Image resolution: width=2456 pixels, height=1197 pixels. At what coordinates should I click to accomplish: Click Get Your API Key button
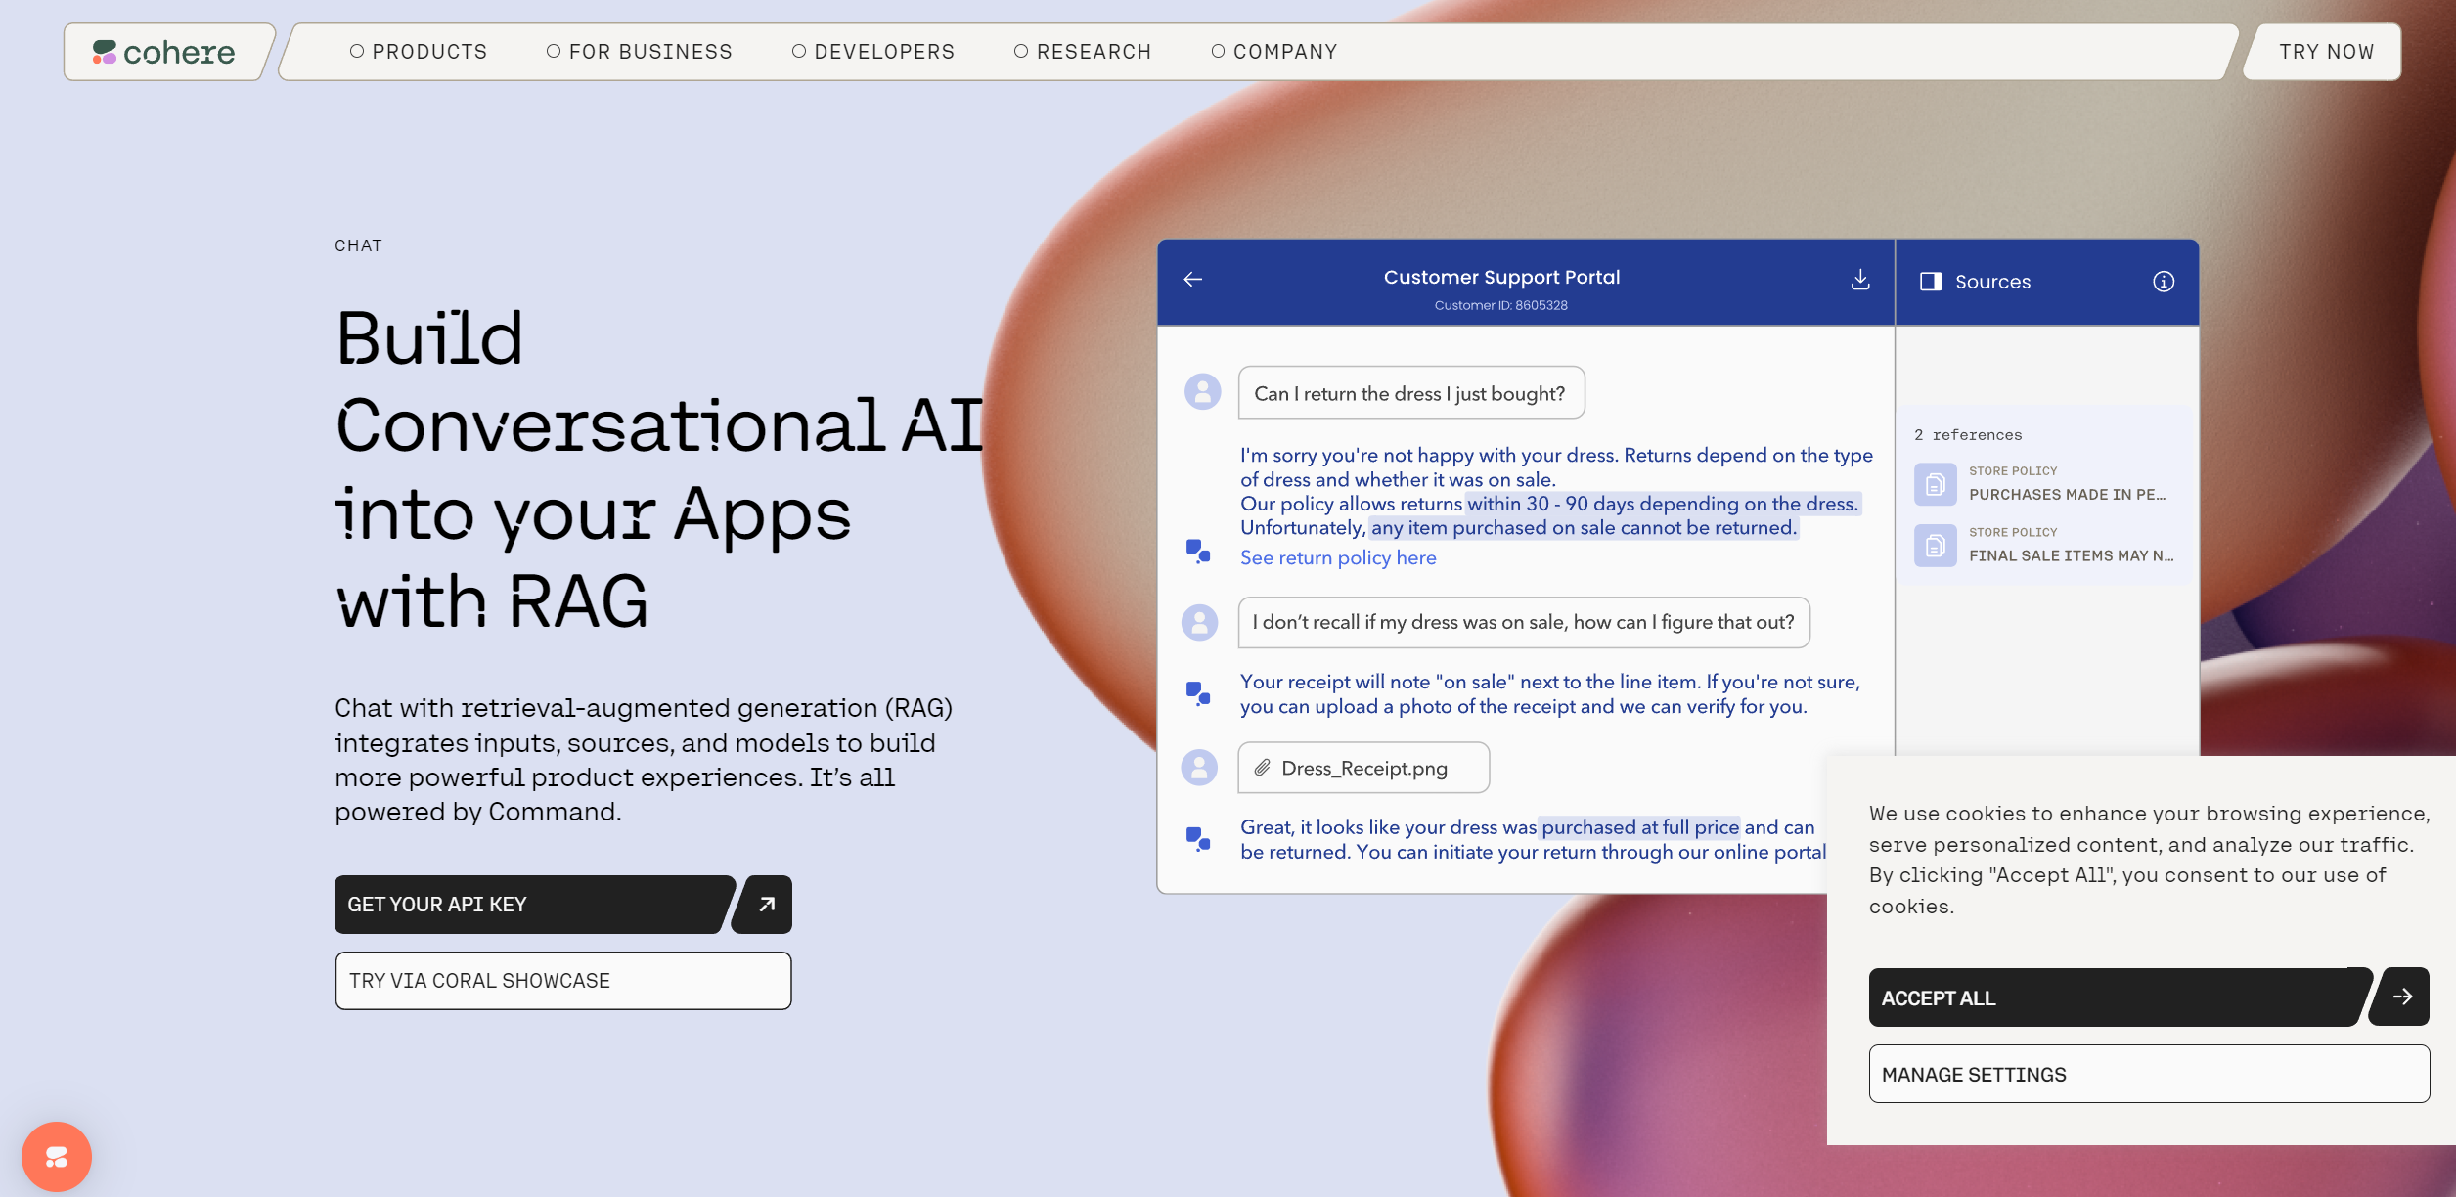533,905
